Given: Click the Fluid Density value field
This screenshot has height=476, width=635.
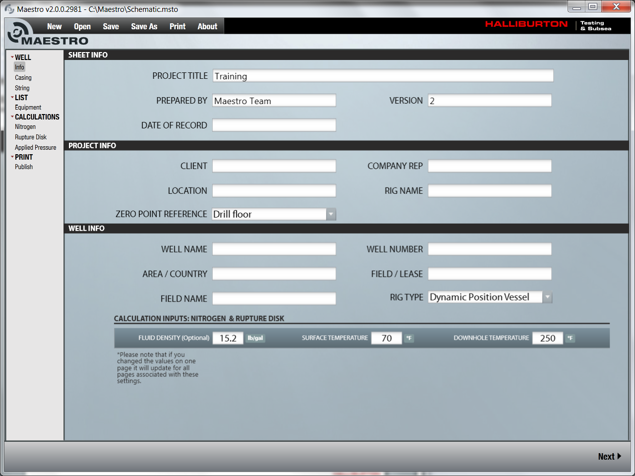Looking at the screenshot, I should pos(228,338).
